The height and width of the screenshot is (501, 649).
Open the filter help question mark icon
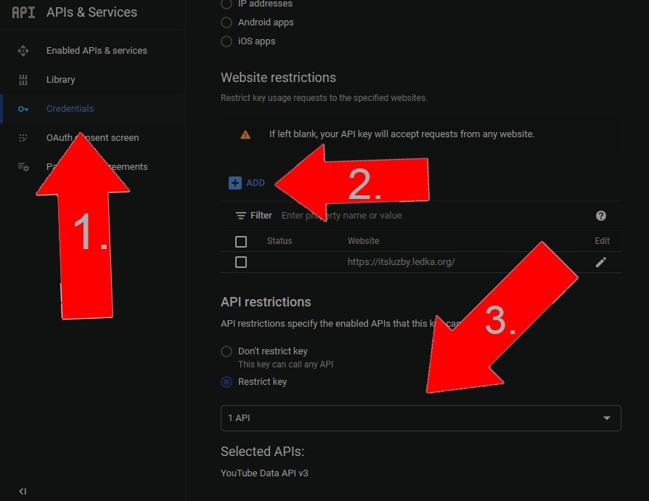pos(600,216)
